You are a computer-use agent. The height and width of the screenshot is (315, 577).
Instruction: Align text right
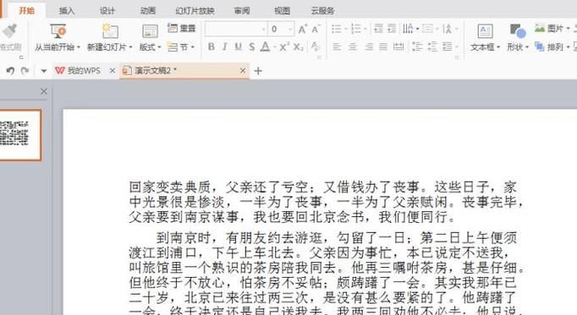click(x=368, y=46)
